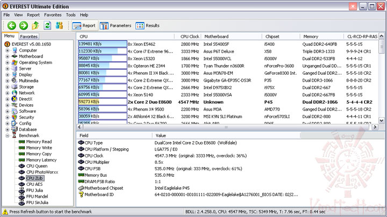
Task: Click the Field column header
Action: 114,135
